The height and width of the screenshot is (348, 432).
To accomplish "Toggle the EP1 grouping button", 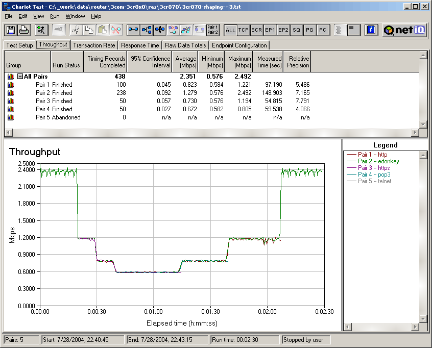I will [270, 30].
